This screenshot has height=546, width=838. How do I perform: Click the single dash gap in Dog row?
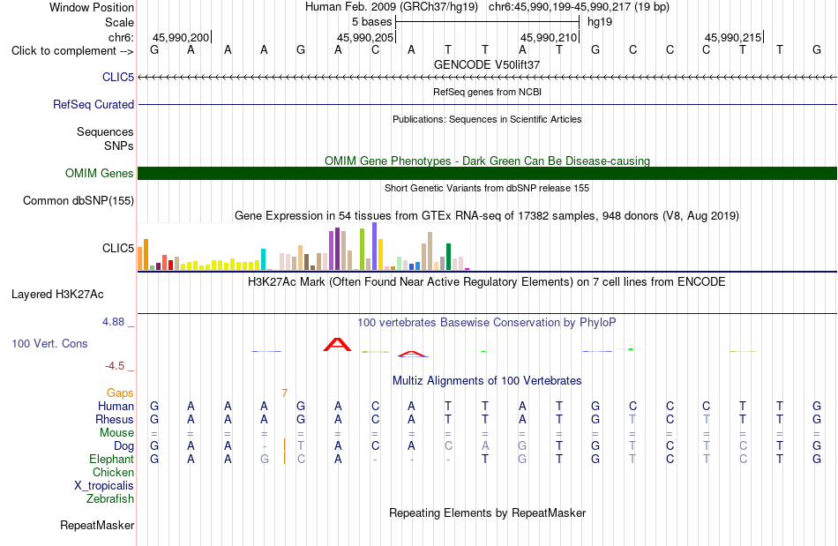[264, 446]
